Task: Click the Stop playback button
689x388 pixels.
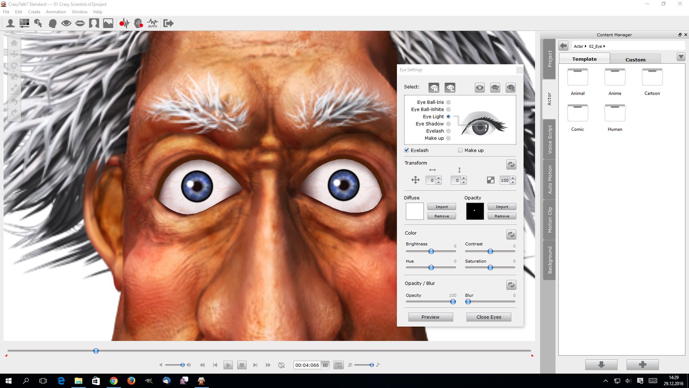Action: [x=242, y=365]
